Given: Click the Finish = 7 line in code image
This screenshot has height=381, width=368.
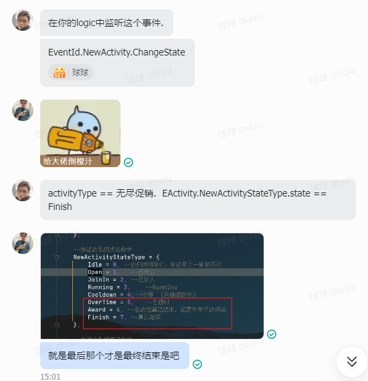Looking at the screenshot, I should (x=124, y=317).
